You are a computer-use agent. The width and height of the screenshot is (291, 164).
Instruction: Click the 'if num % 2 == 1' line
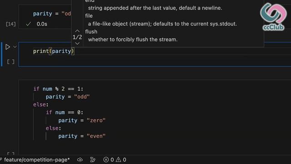pyautogui.click(x=58, y=89)
